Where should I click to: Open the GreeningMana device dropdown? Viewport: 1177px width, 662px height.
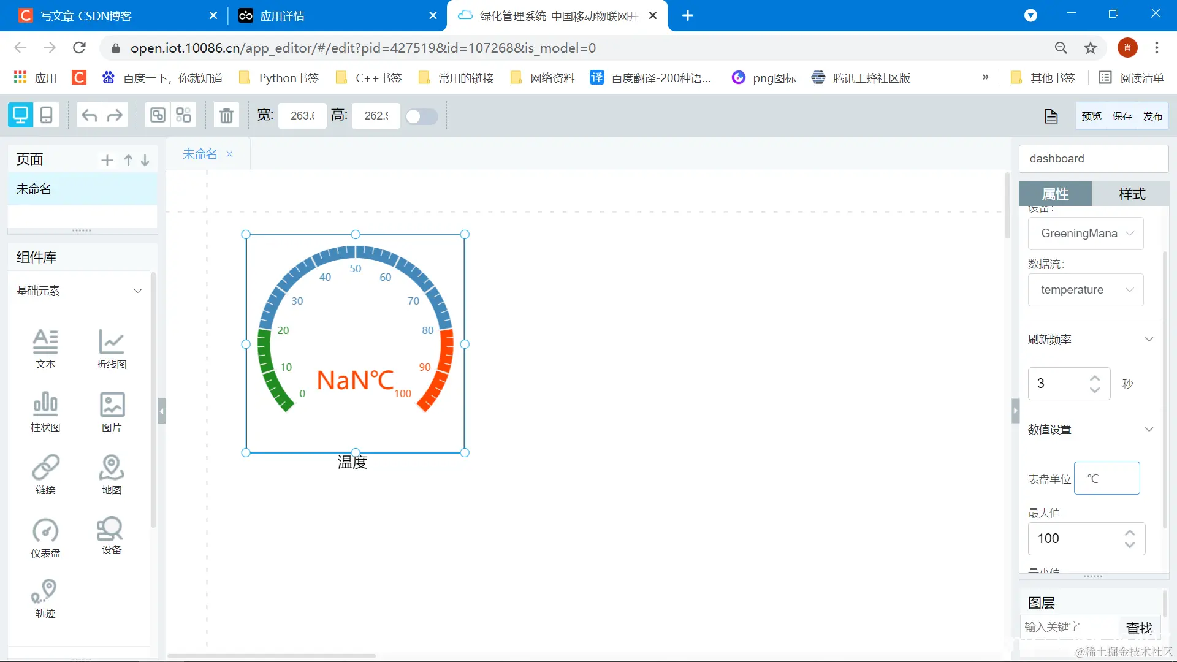[1085, 234]
